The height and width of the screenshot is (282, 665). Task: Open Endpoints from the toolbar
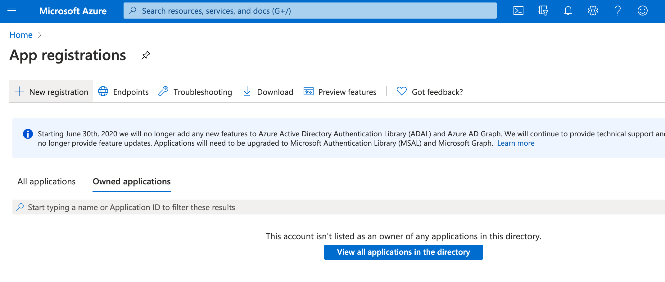[x=123, y=92]
